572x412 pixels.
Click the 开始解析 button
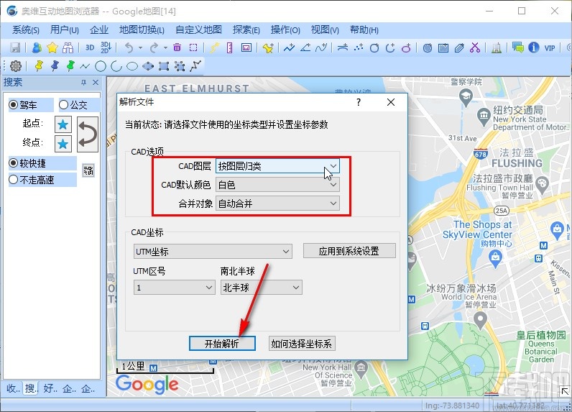click(222, 344)
